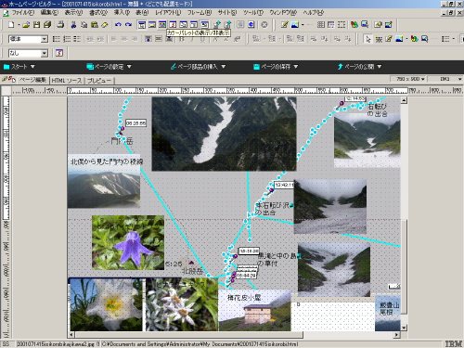Click the eraser delete icon
This screenshot has width=464, height=348.
click(x=105, y=25)
